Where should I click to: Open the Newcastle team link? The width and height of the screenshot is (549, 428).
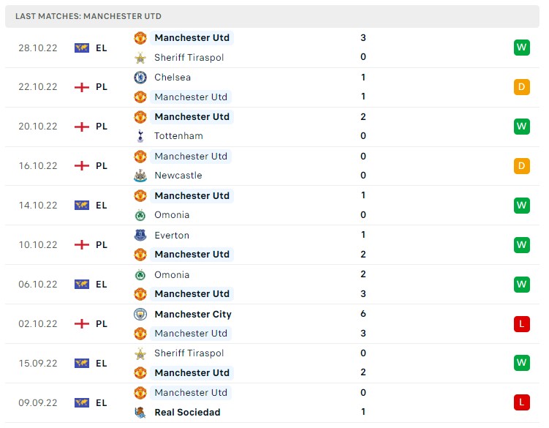[178, 176]
